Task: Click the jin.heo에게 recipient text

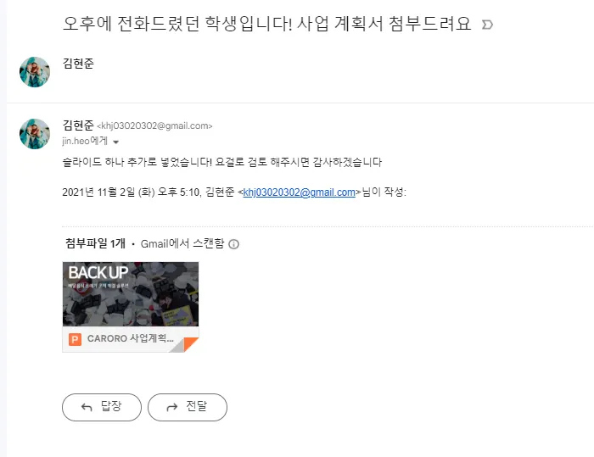Action: click(x=85, y=142)
